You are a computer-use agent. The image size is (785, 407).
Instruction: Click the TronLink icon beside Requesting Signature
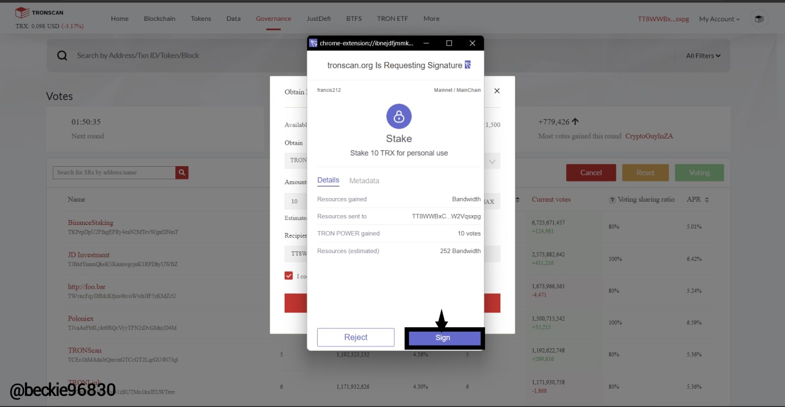(x=468, y=65)
